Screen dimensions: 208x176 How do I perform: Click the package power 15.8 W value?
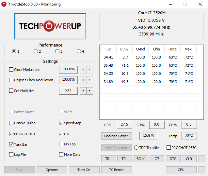149,136
